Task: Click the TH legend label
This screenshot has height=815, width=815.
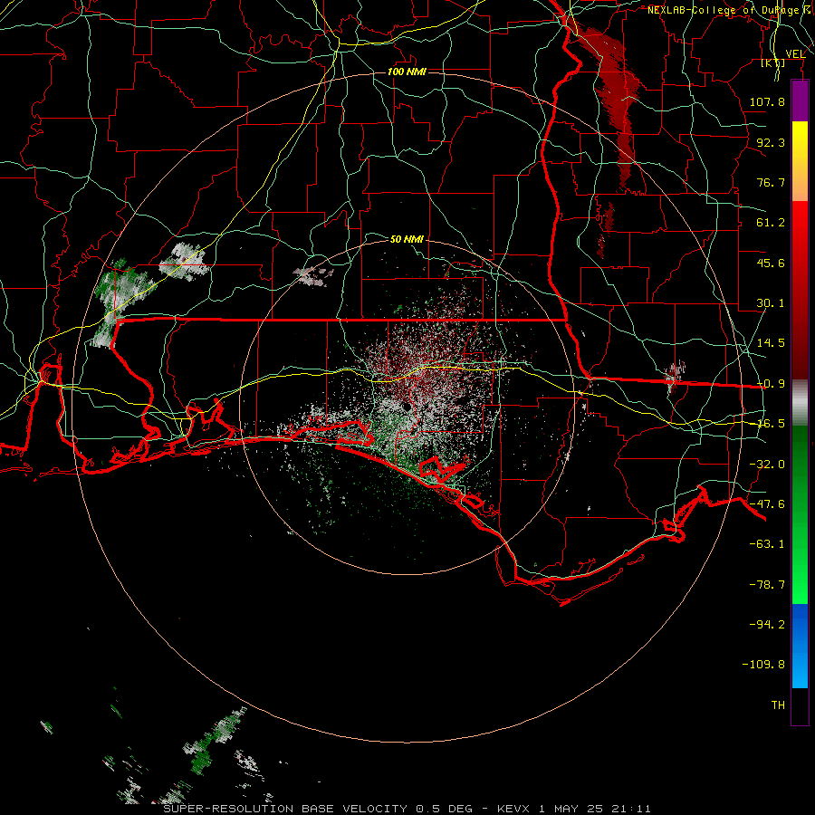Action: (x=778, y=705)
